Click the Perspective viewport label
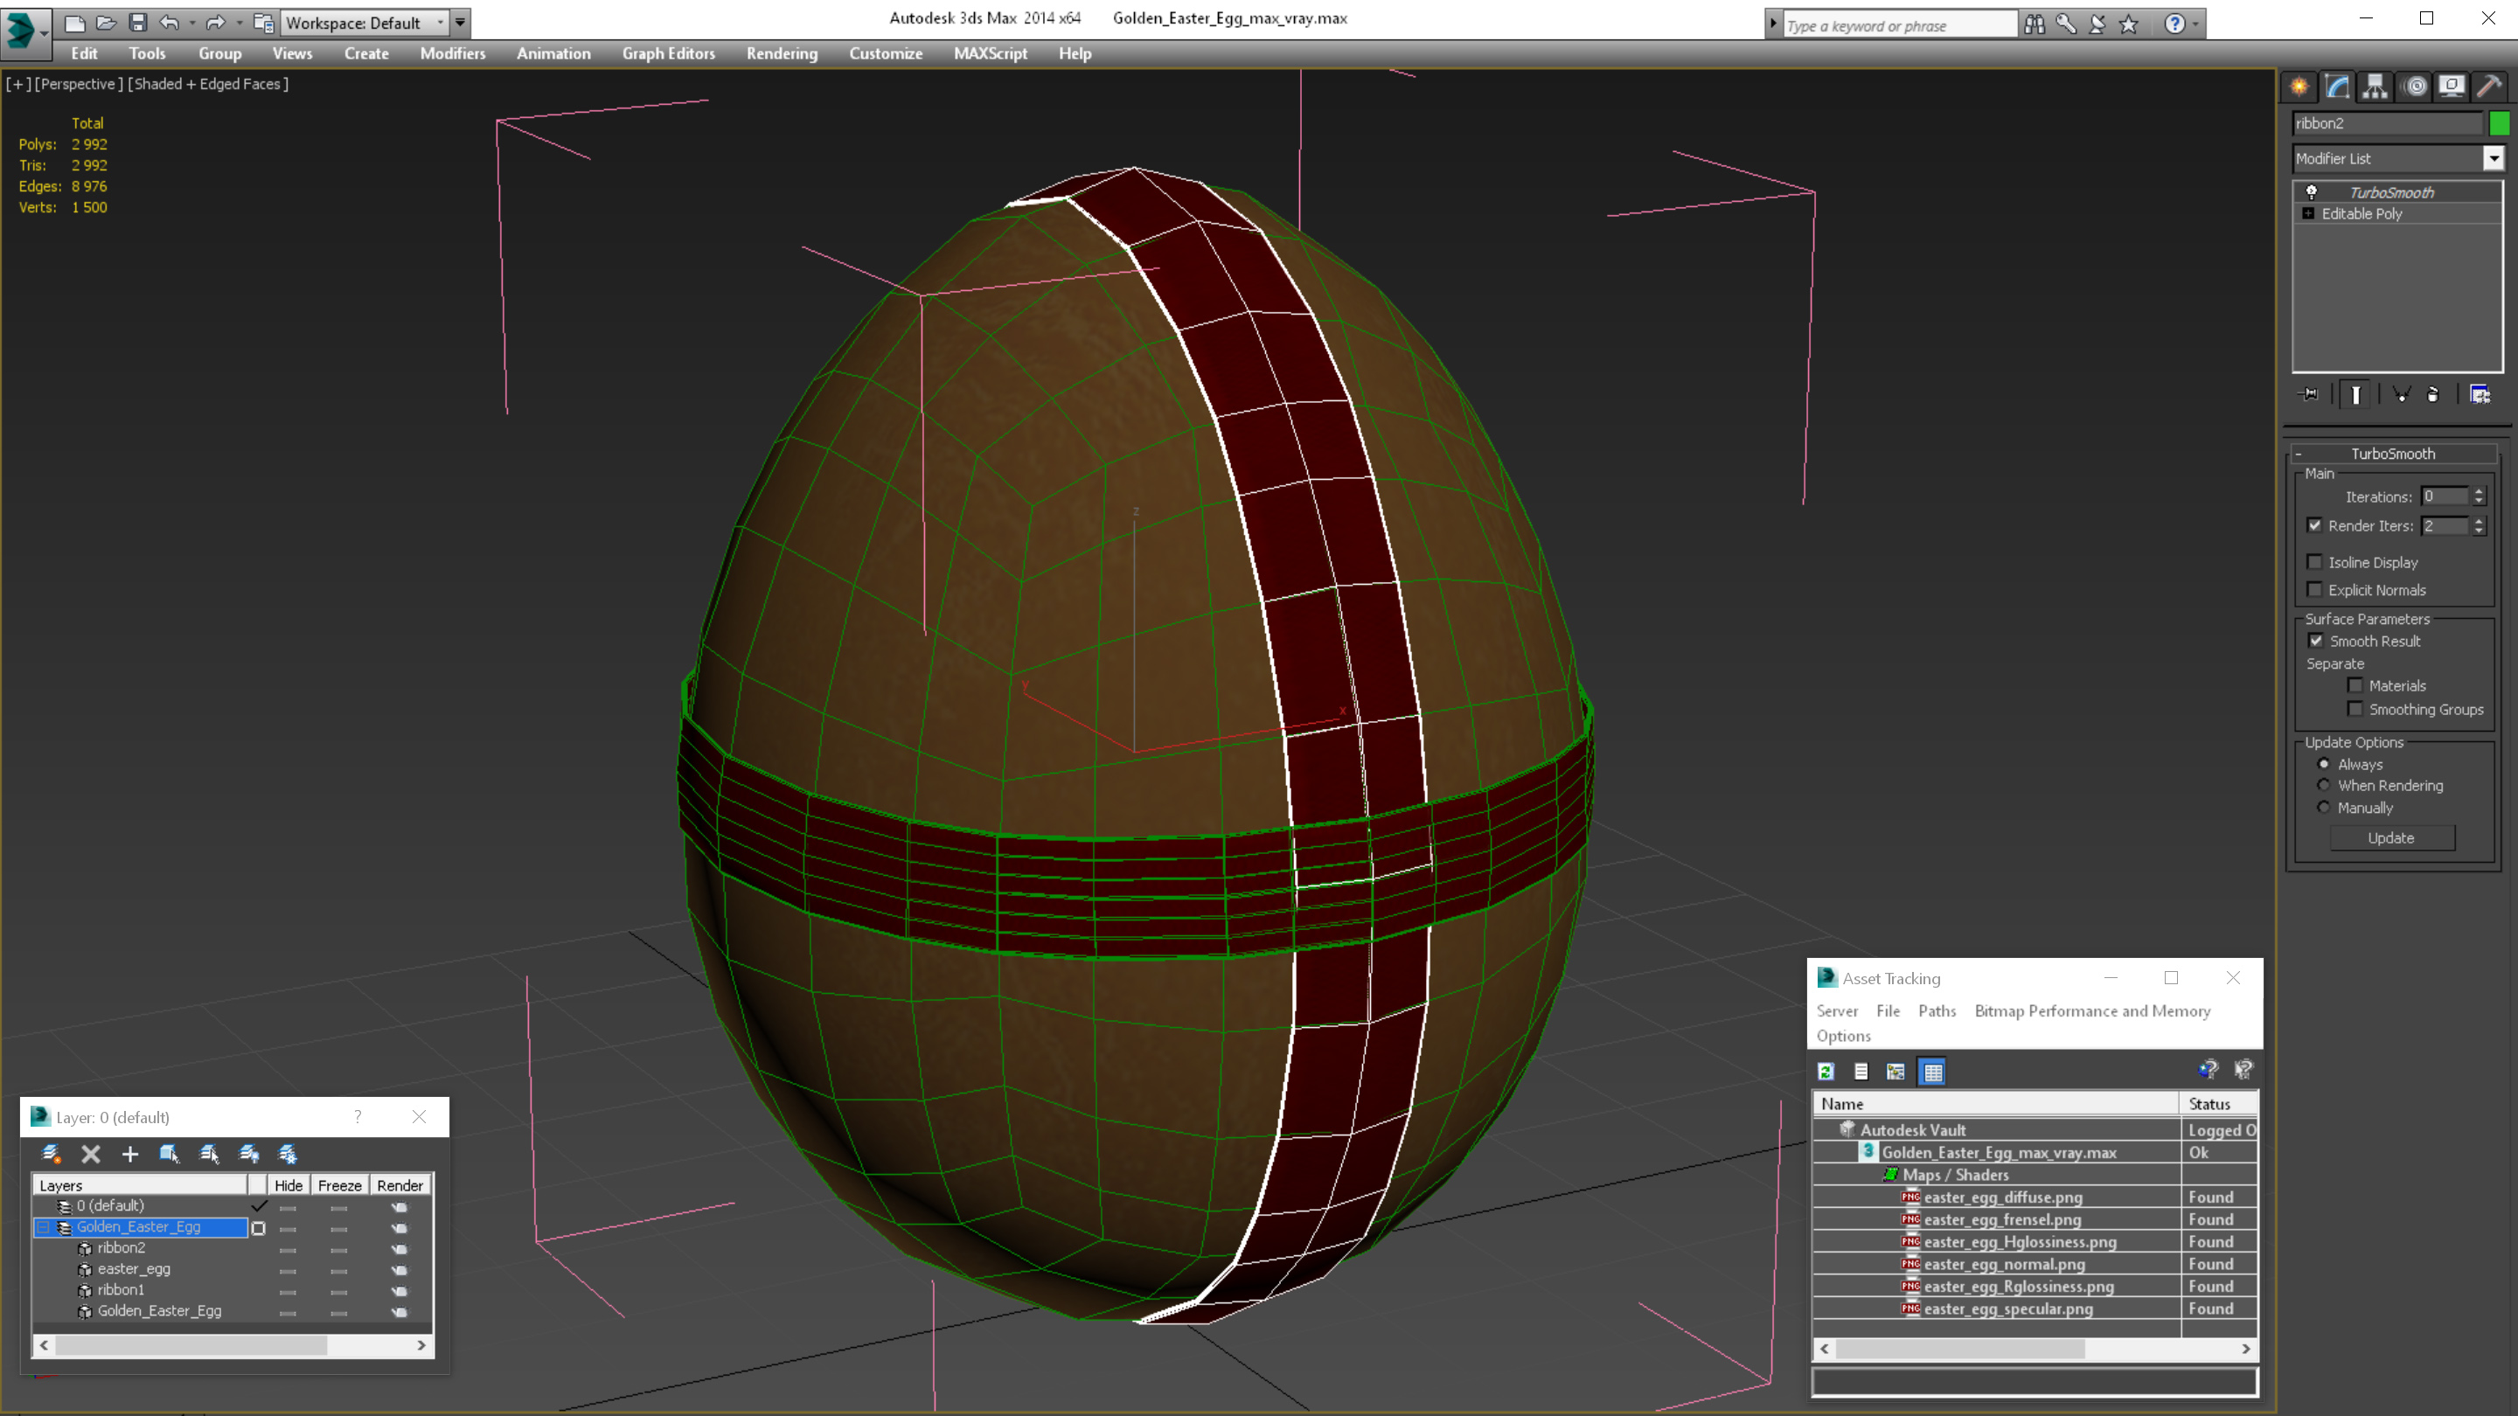Image resolution: width=2518 pixels, height=1416 pixels. coord(80,84)
